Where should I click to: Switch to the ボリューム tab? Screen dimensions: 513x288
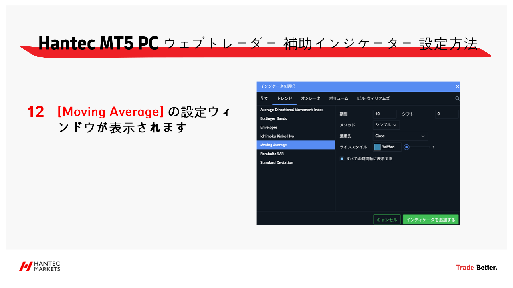pos(339,98)
